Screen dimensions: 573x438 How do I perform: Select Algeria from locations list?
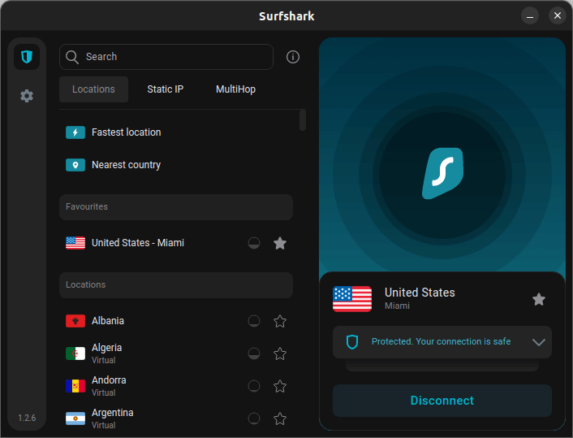[x=176, y=353]
